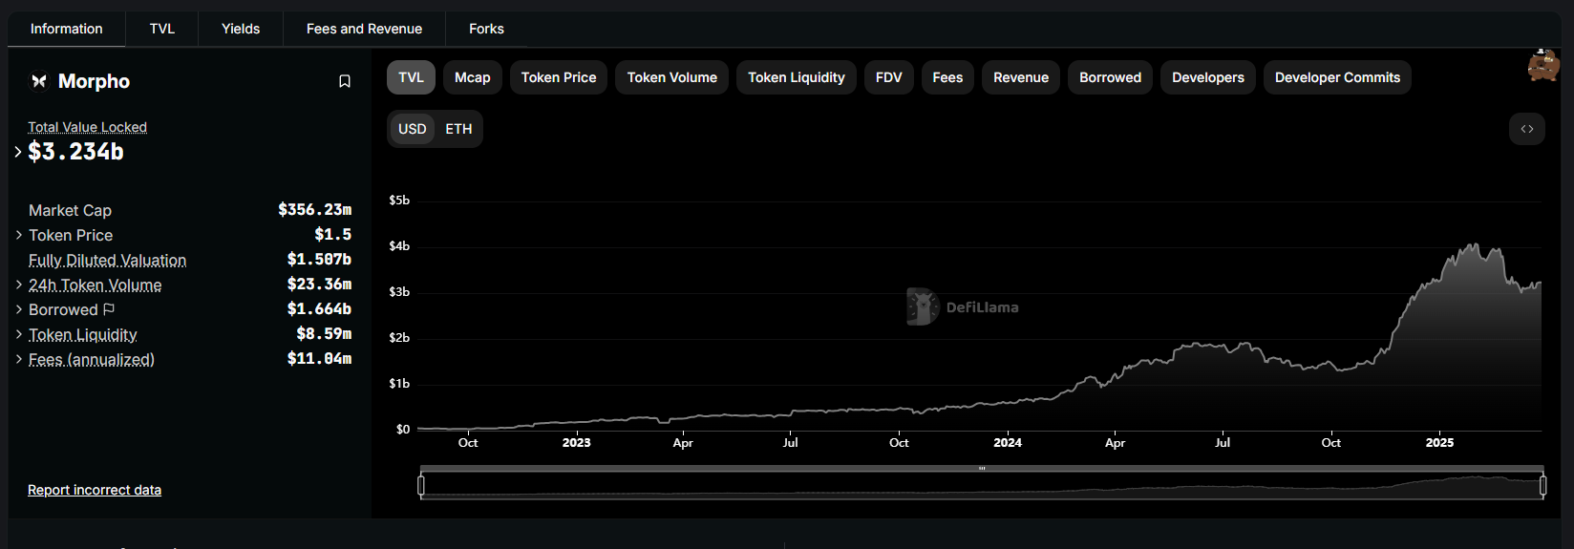Screen dimensions: 1574x549
Task: Click the $23.36m volume figure
Action: (x=319, y=284)
